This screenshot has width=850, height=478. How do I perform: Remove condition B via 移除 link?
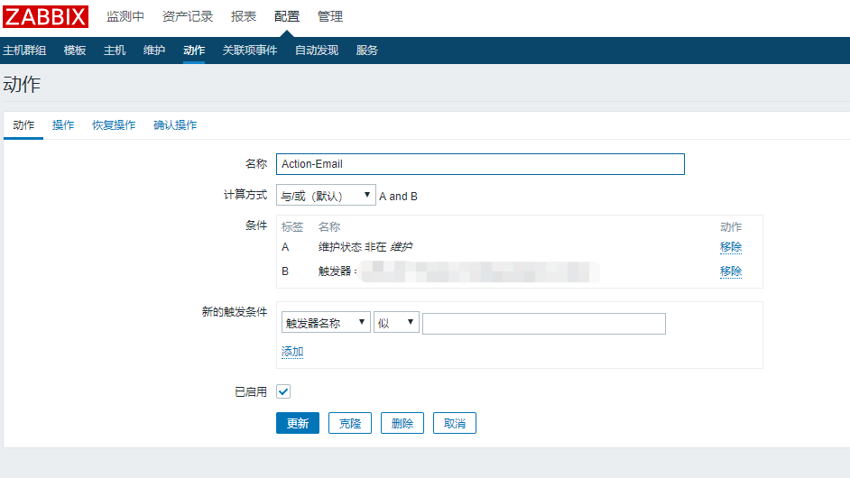pyautogui.click(x=731, y=271)
